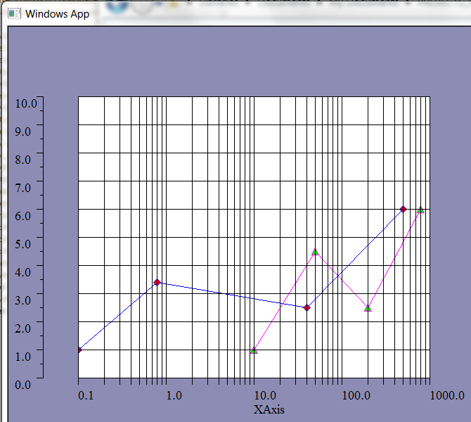Click the red diamond marker near y 2.7
The height and width of the screenshot is (422, 471).
point(307,307)
